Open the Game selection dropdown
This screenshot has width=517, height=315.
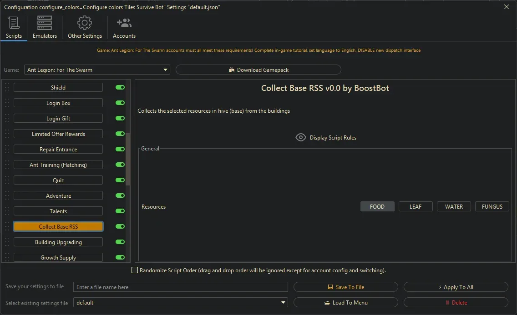click(97, 70)
